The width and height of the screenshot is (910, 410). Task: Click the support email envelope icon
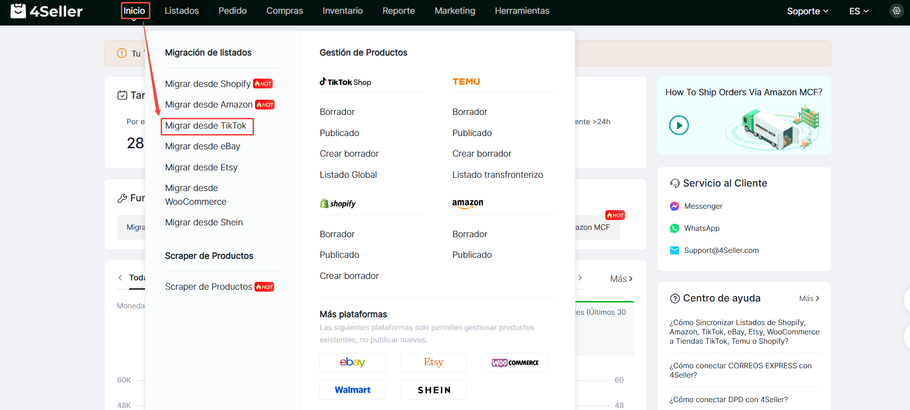pos(675,250)
